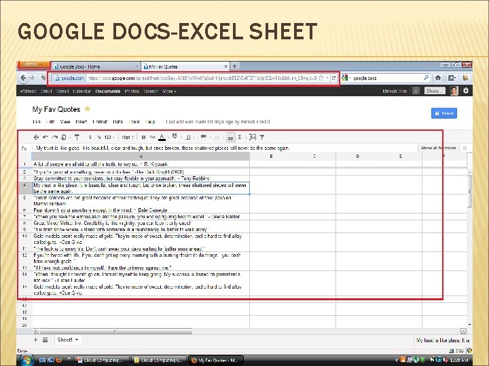Select column A header
This screenshot has width=489, height=366.
(x=141, y=156)
